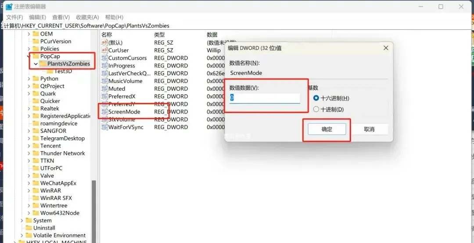Viewport: 474px width, 243px height.
Task: Click the CurUser string value icon
Action: tap(104, 50)
